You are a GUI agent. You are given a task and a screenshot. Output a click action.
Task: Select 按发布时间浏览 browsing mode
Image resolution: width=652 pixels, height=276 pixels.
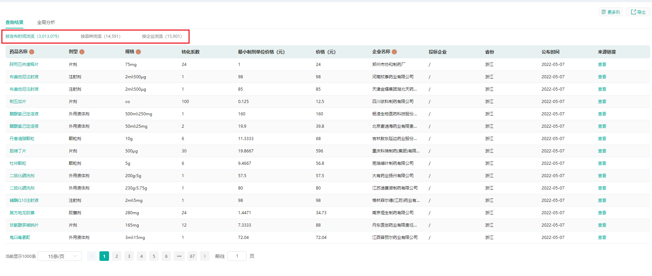32,36
